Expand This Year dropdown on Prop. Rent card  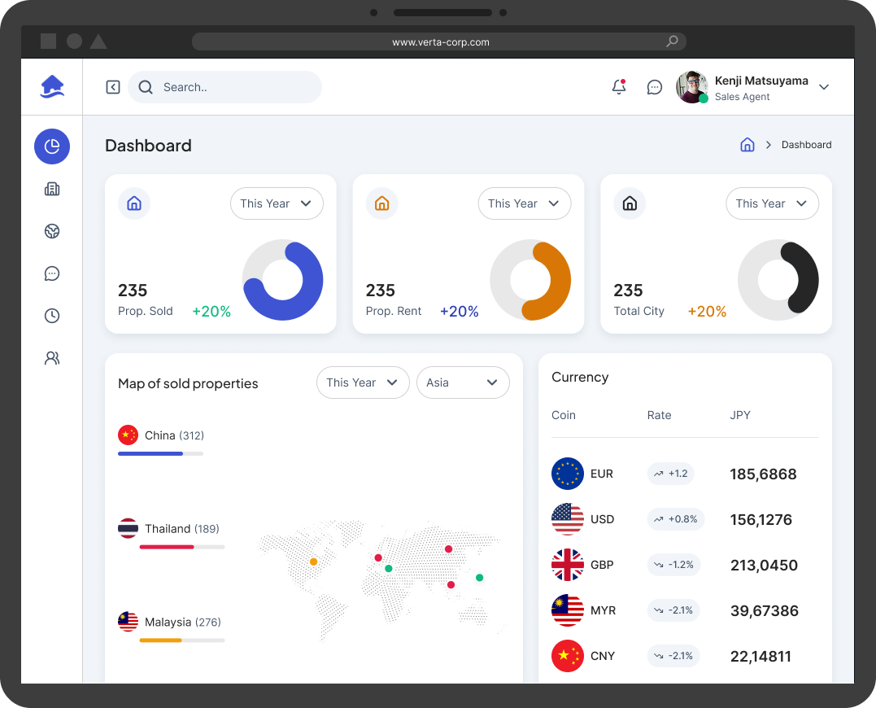pyautogui.click(x=525, y=203)
